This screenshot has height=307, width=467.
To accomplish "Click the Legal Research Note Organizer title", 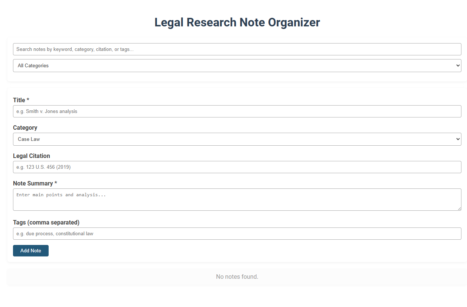I will 237,22.
